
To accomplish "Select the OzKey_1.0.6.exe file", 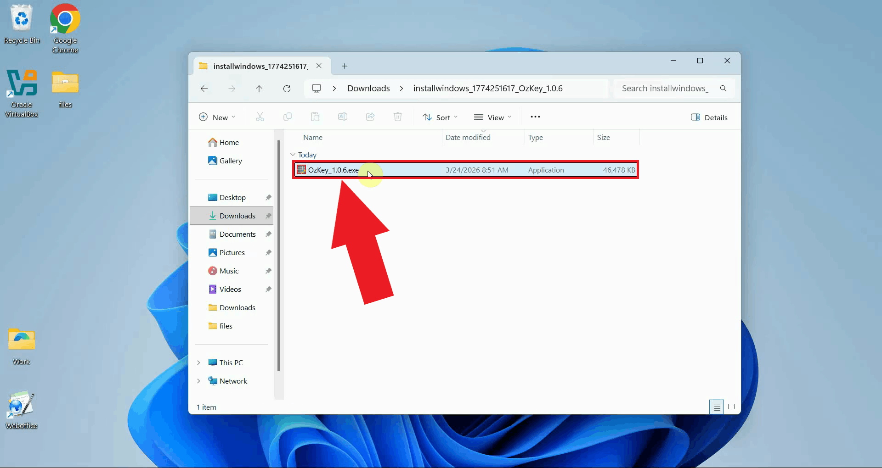I will 465,170.
